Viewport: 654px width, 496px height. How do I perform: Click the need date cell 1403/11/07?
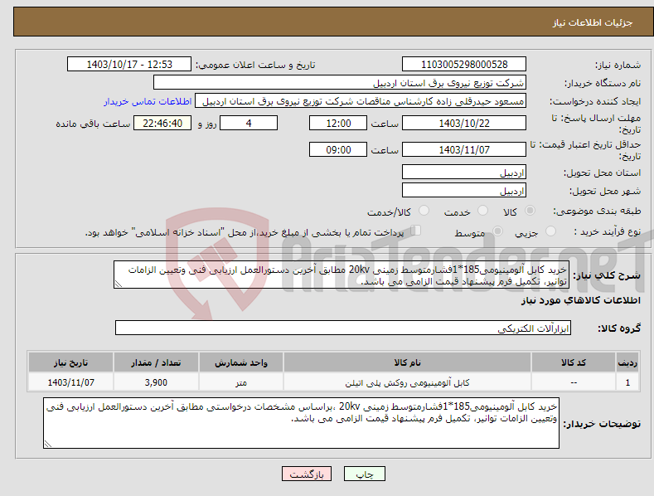click(71, 382)
